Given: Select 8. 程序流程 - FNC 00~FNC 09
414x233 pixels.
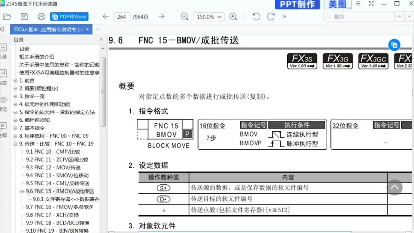Looking at the screenshot, I should [x=54, y=136].
